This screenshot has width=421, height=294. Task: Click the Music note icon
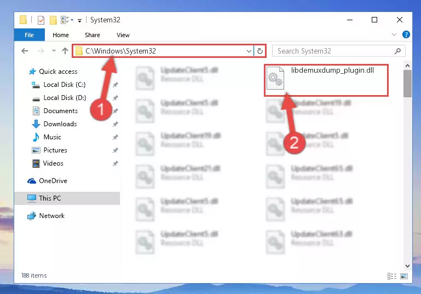pos(36,137)
